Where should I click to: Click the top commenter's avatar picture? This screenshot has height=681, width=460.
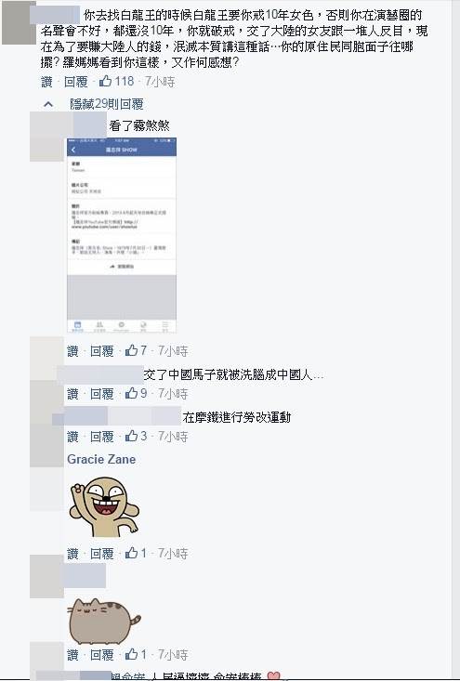(19, 22)
